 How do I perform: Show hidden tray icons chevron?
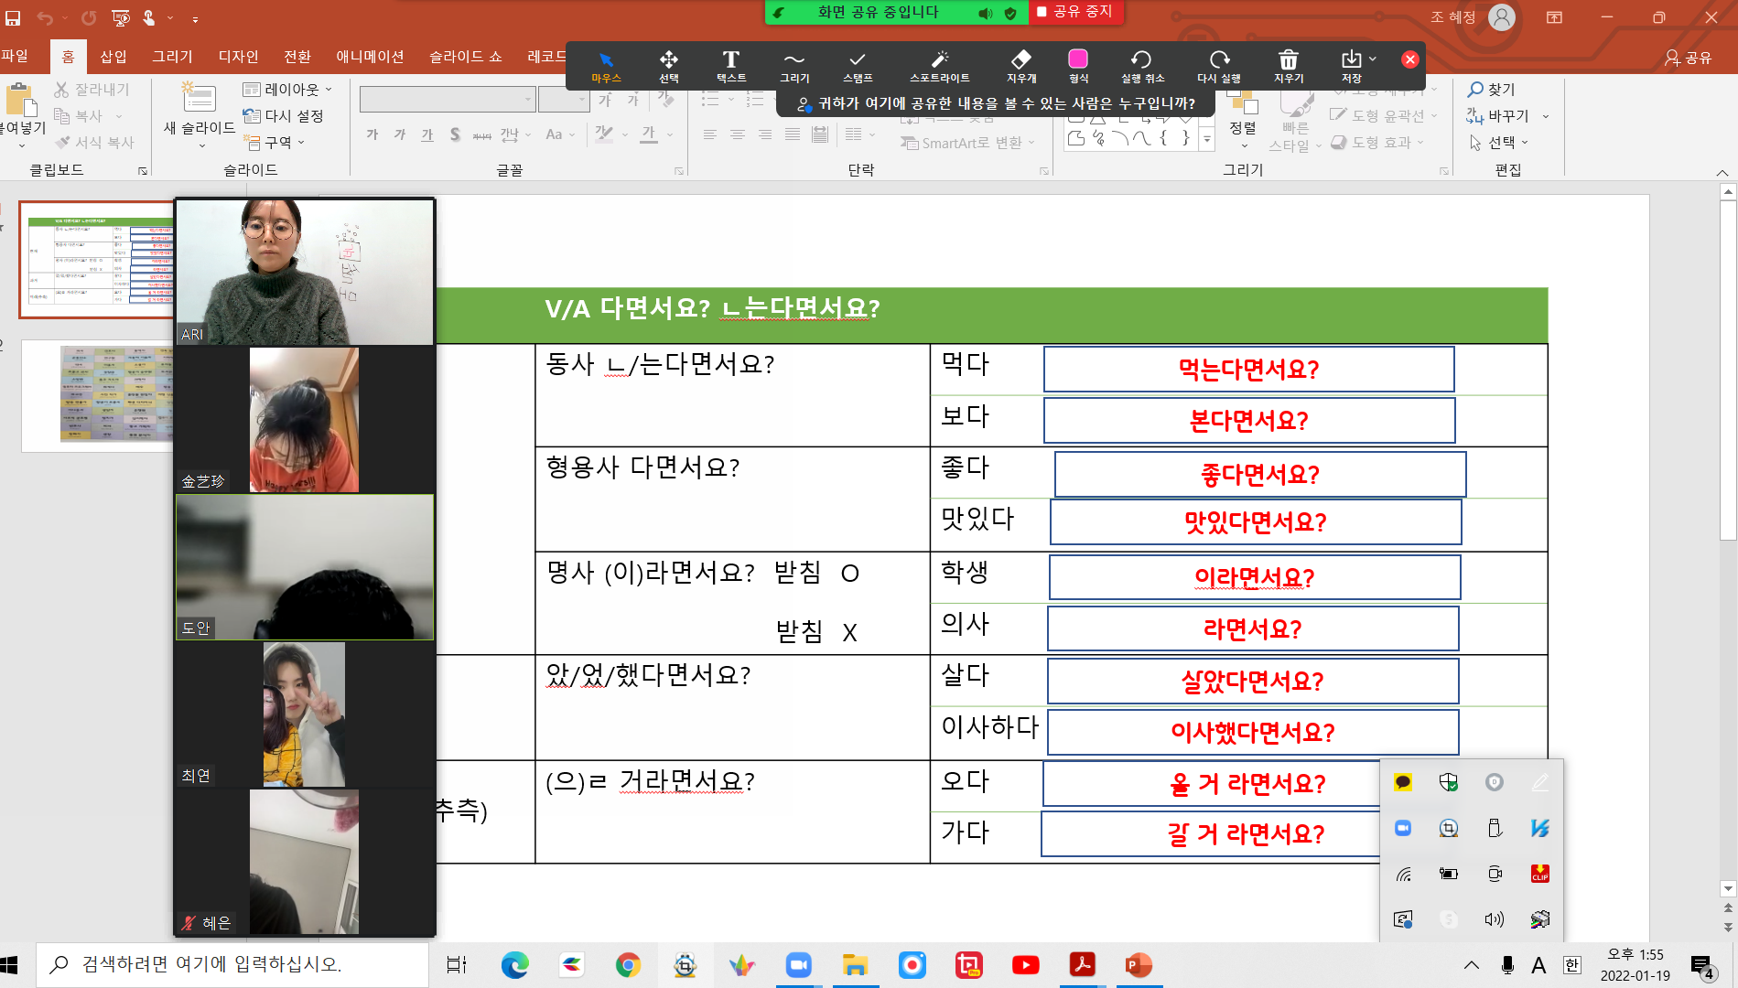point(1472,965)
